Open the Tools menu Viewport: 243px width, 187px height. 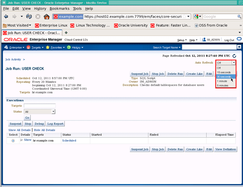coord(77,9)
